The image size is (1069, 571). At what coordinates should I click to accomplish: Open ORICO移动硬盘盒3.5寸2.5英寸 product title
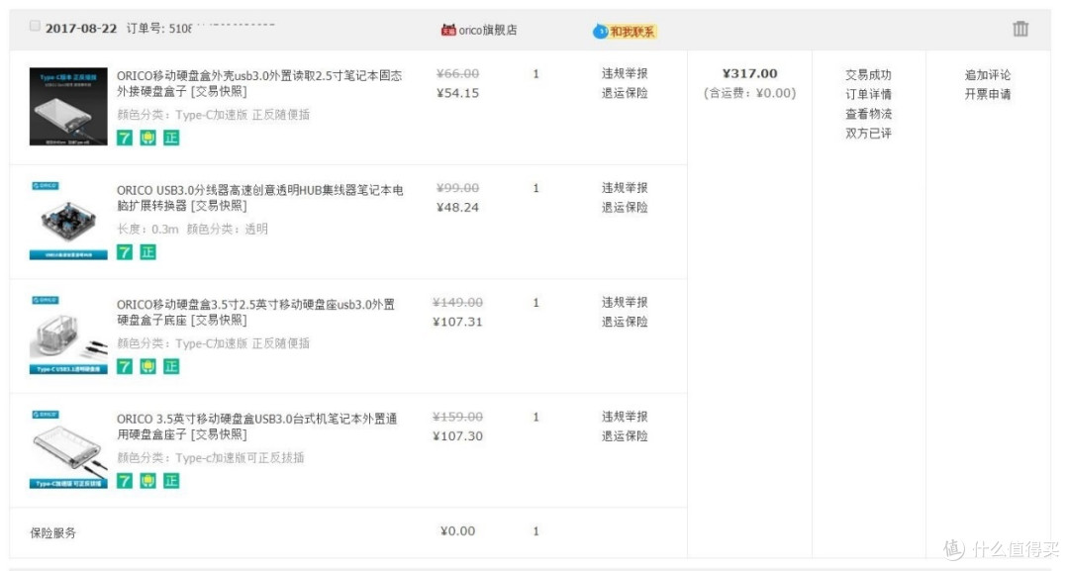[x=255, y=312]
